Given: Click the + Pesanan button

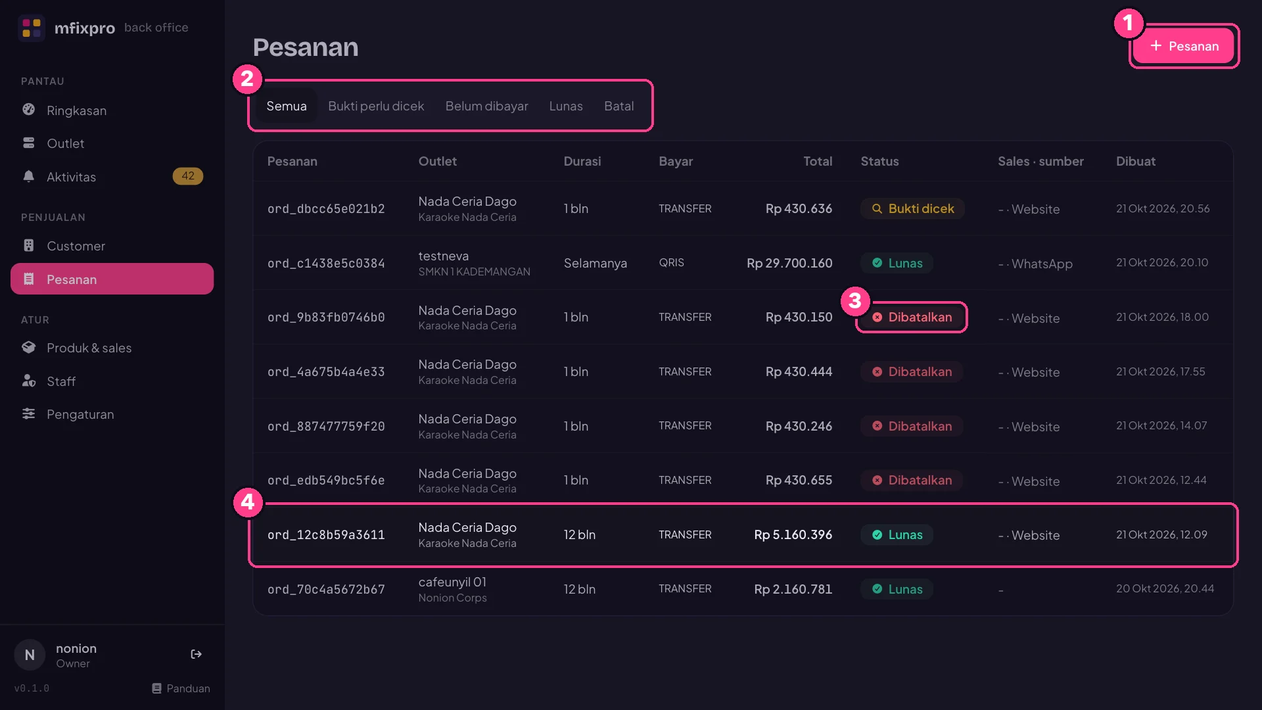Looking at the screenshot, I should [x=1184, y=46].
